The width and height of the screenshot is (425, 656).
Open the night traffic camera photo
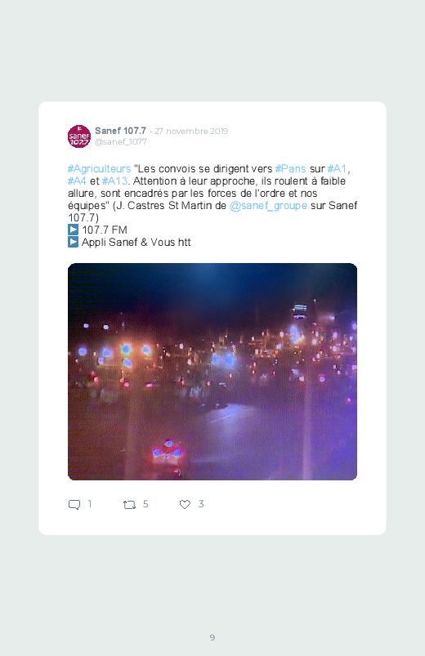point(212,372)
